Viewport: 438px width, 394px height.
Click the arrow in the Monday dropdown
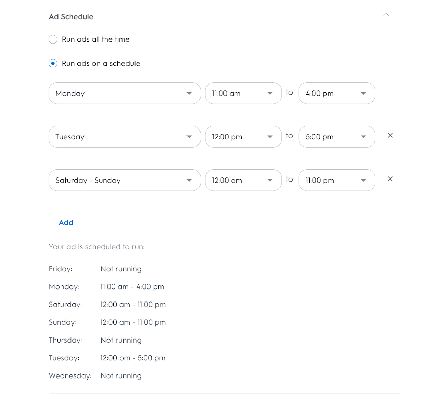coord(189,93)
